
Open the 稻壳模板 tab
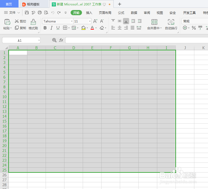(x=34, y=4)
